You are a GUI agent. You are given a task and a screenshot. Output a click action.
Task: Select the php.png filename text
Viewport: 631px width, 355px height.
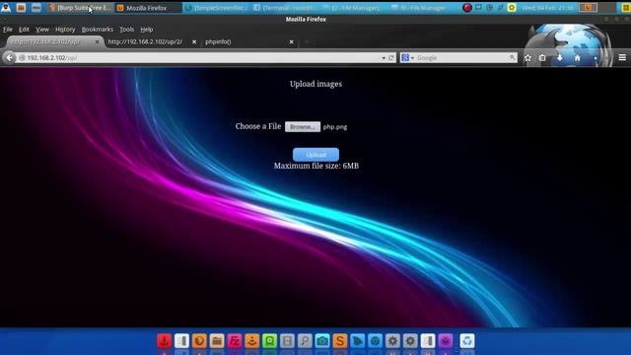point(335,127)
